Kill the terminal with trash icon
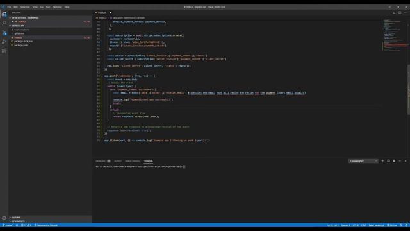 pyautogui.click(x=394, y=161)
